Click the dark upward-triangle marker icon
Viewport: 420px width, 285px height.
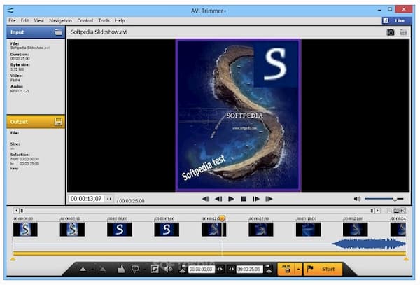(x=103, y=269)
